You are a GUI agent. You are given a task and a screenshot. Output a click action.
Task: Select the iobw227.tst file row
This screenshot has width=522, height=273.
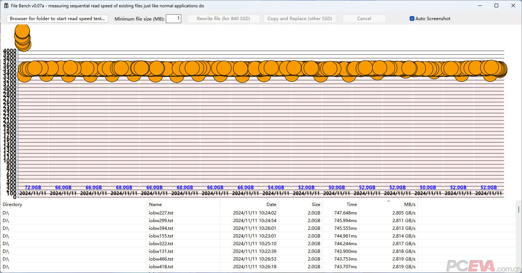[x=161, y=213]
